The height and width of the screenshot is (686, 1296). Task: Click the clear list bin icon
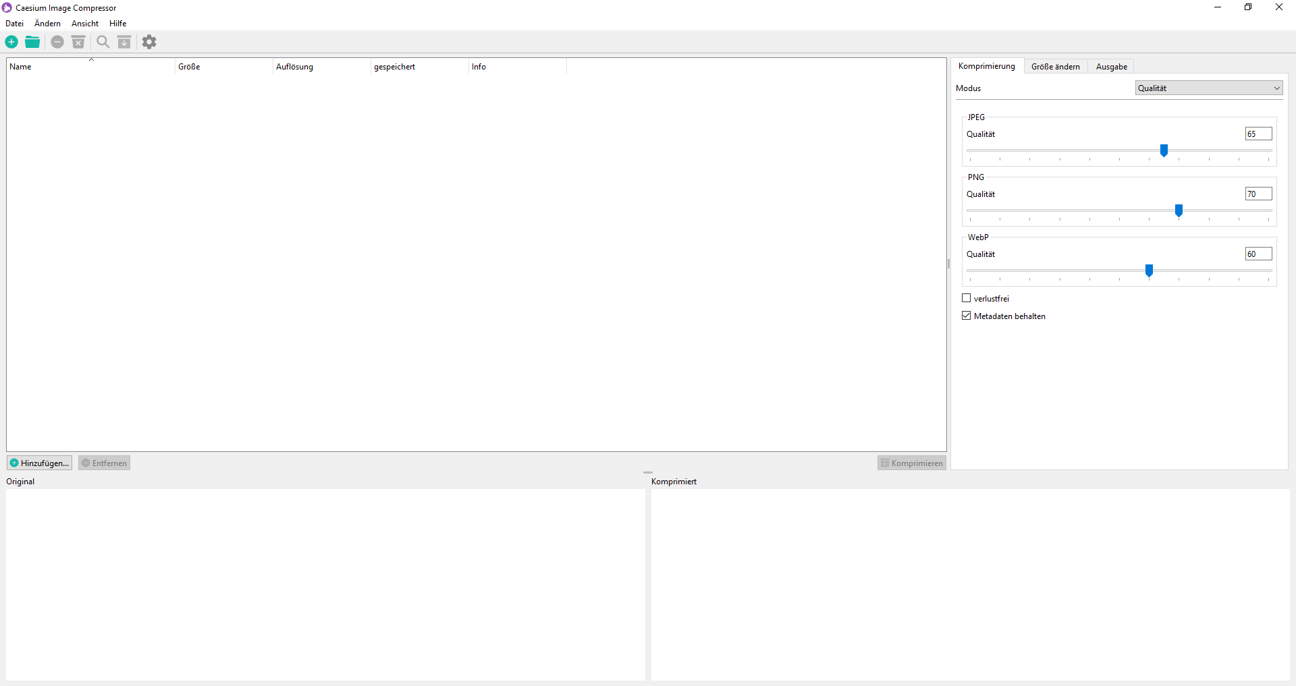pyautogui.click(x=78, y=42)
